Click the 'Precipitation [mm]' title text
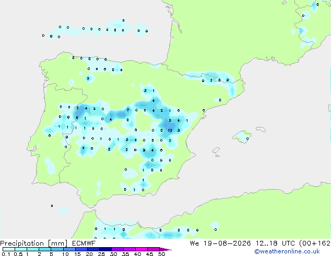 tap(34, 243)
